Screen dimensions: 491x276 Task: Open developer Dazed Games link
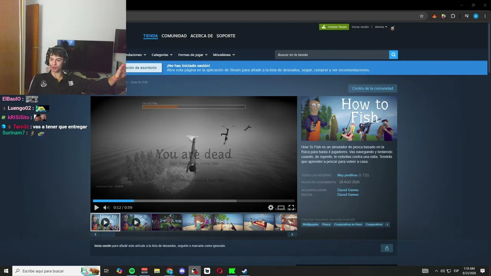tap(348, 190)
